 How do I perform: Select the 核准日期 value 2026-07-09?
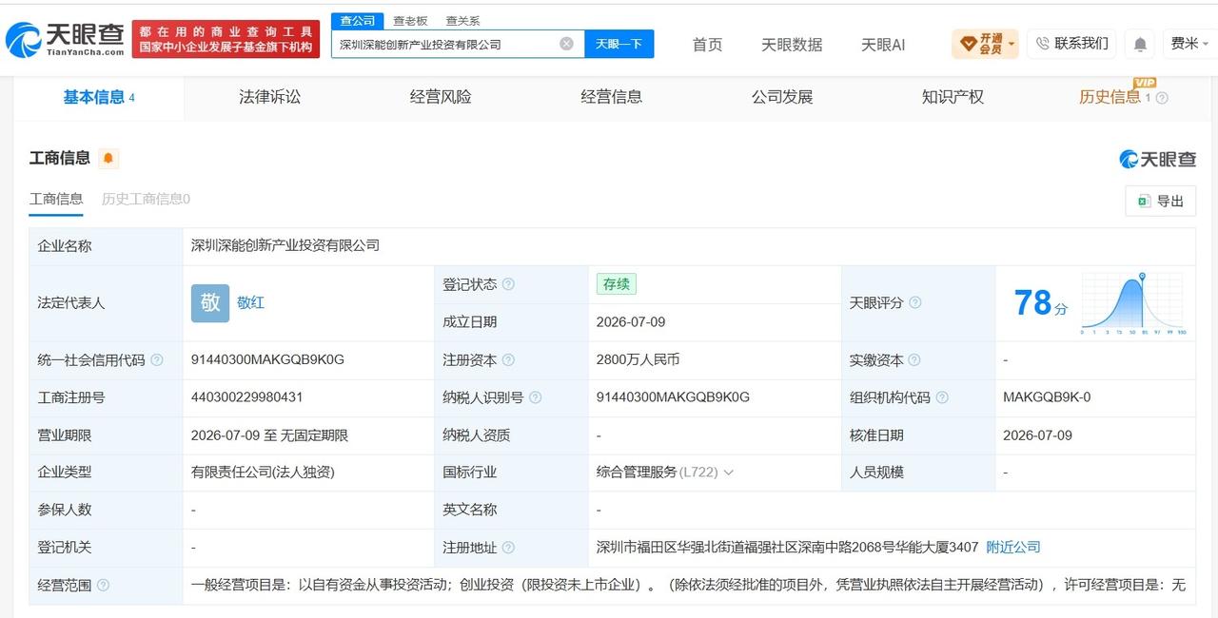1037,435
